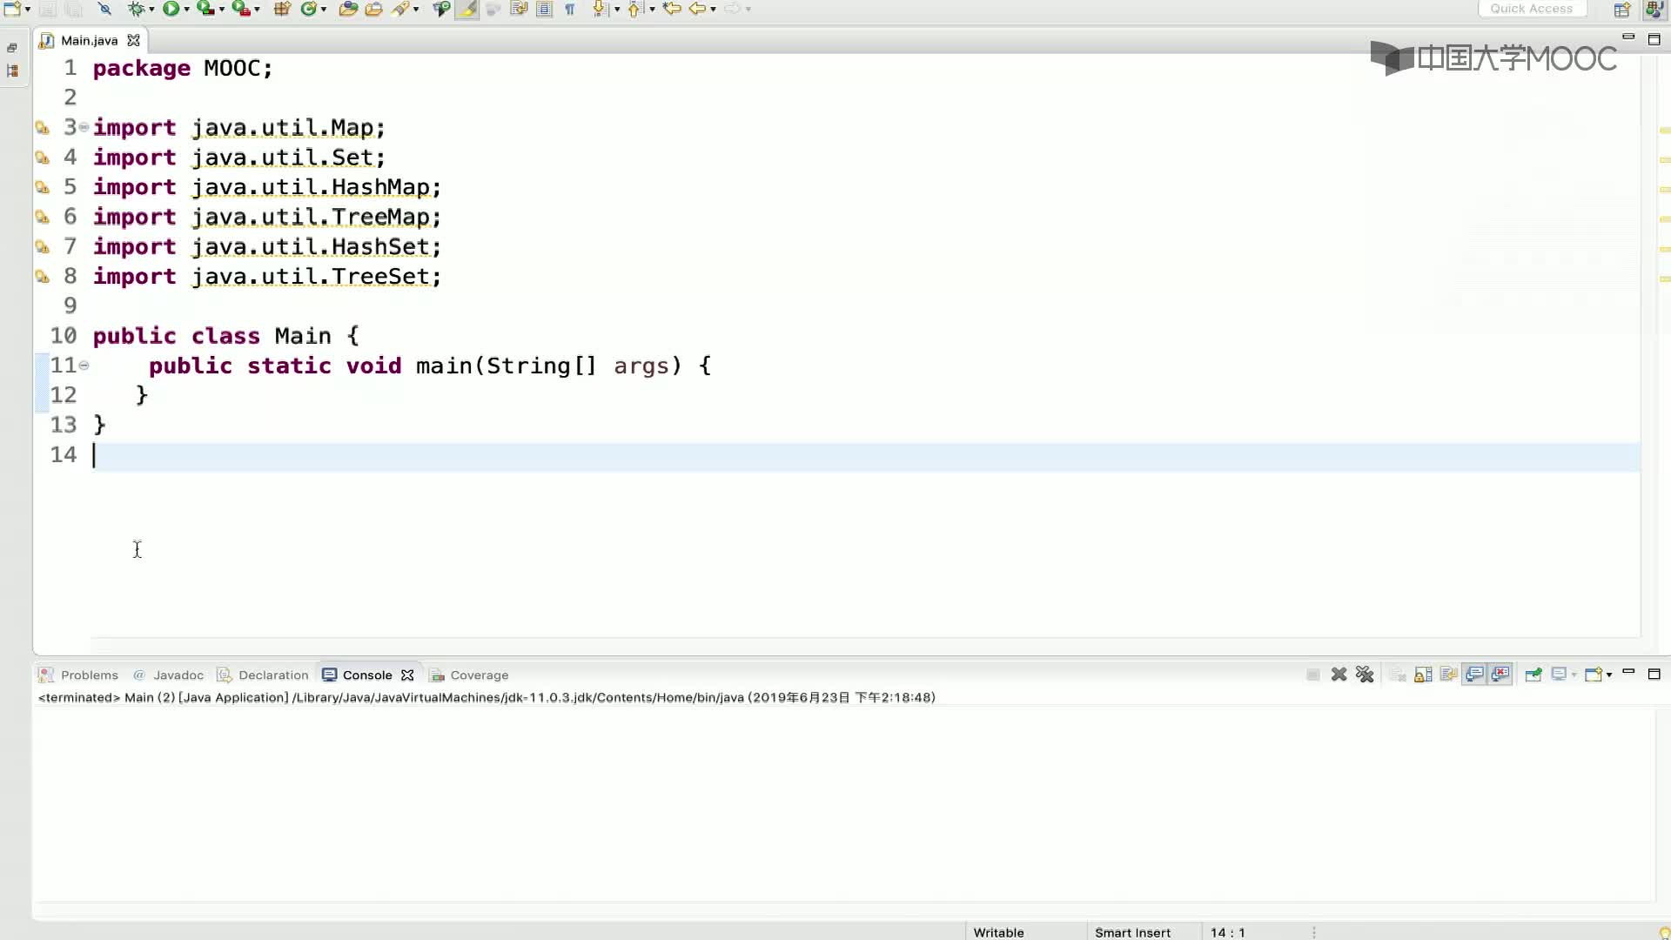Click the restore view icon in left sidebar

[12, 48]
